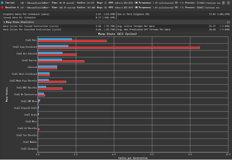The height and width of the screenshot is (160, 232).
Task: Click the blue current bar for Stall Wait
Action: pyautogui.click(x=55, y=39)
